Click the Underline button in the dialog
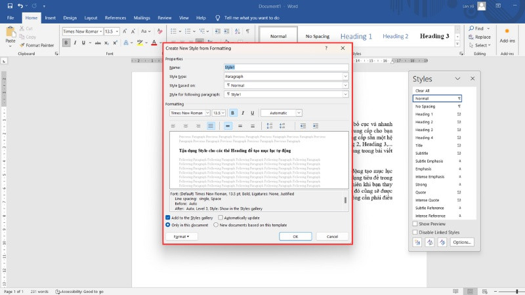This screenshot has height=295, width=525. pyautogui.click(x=252, y=113)
